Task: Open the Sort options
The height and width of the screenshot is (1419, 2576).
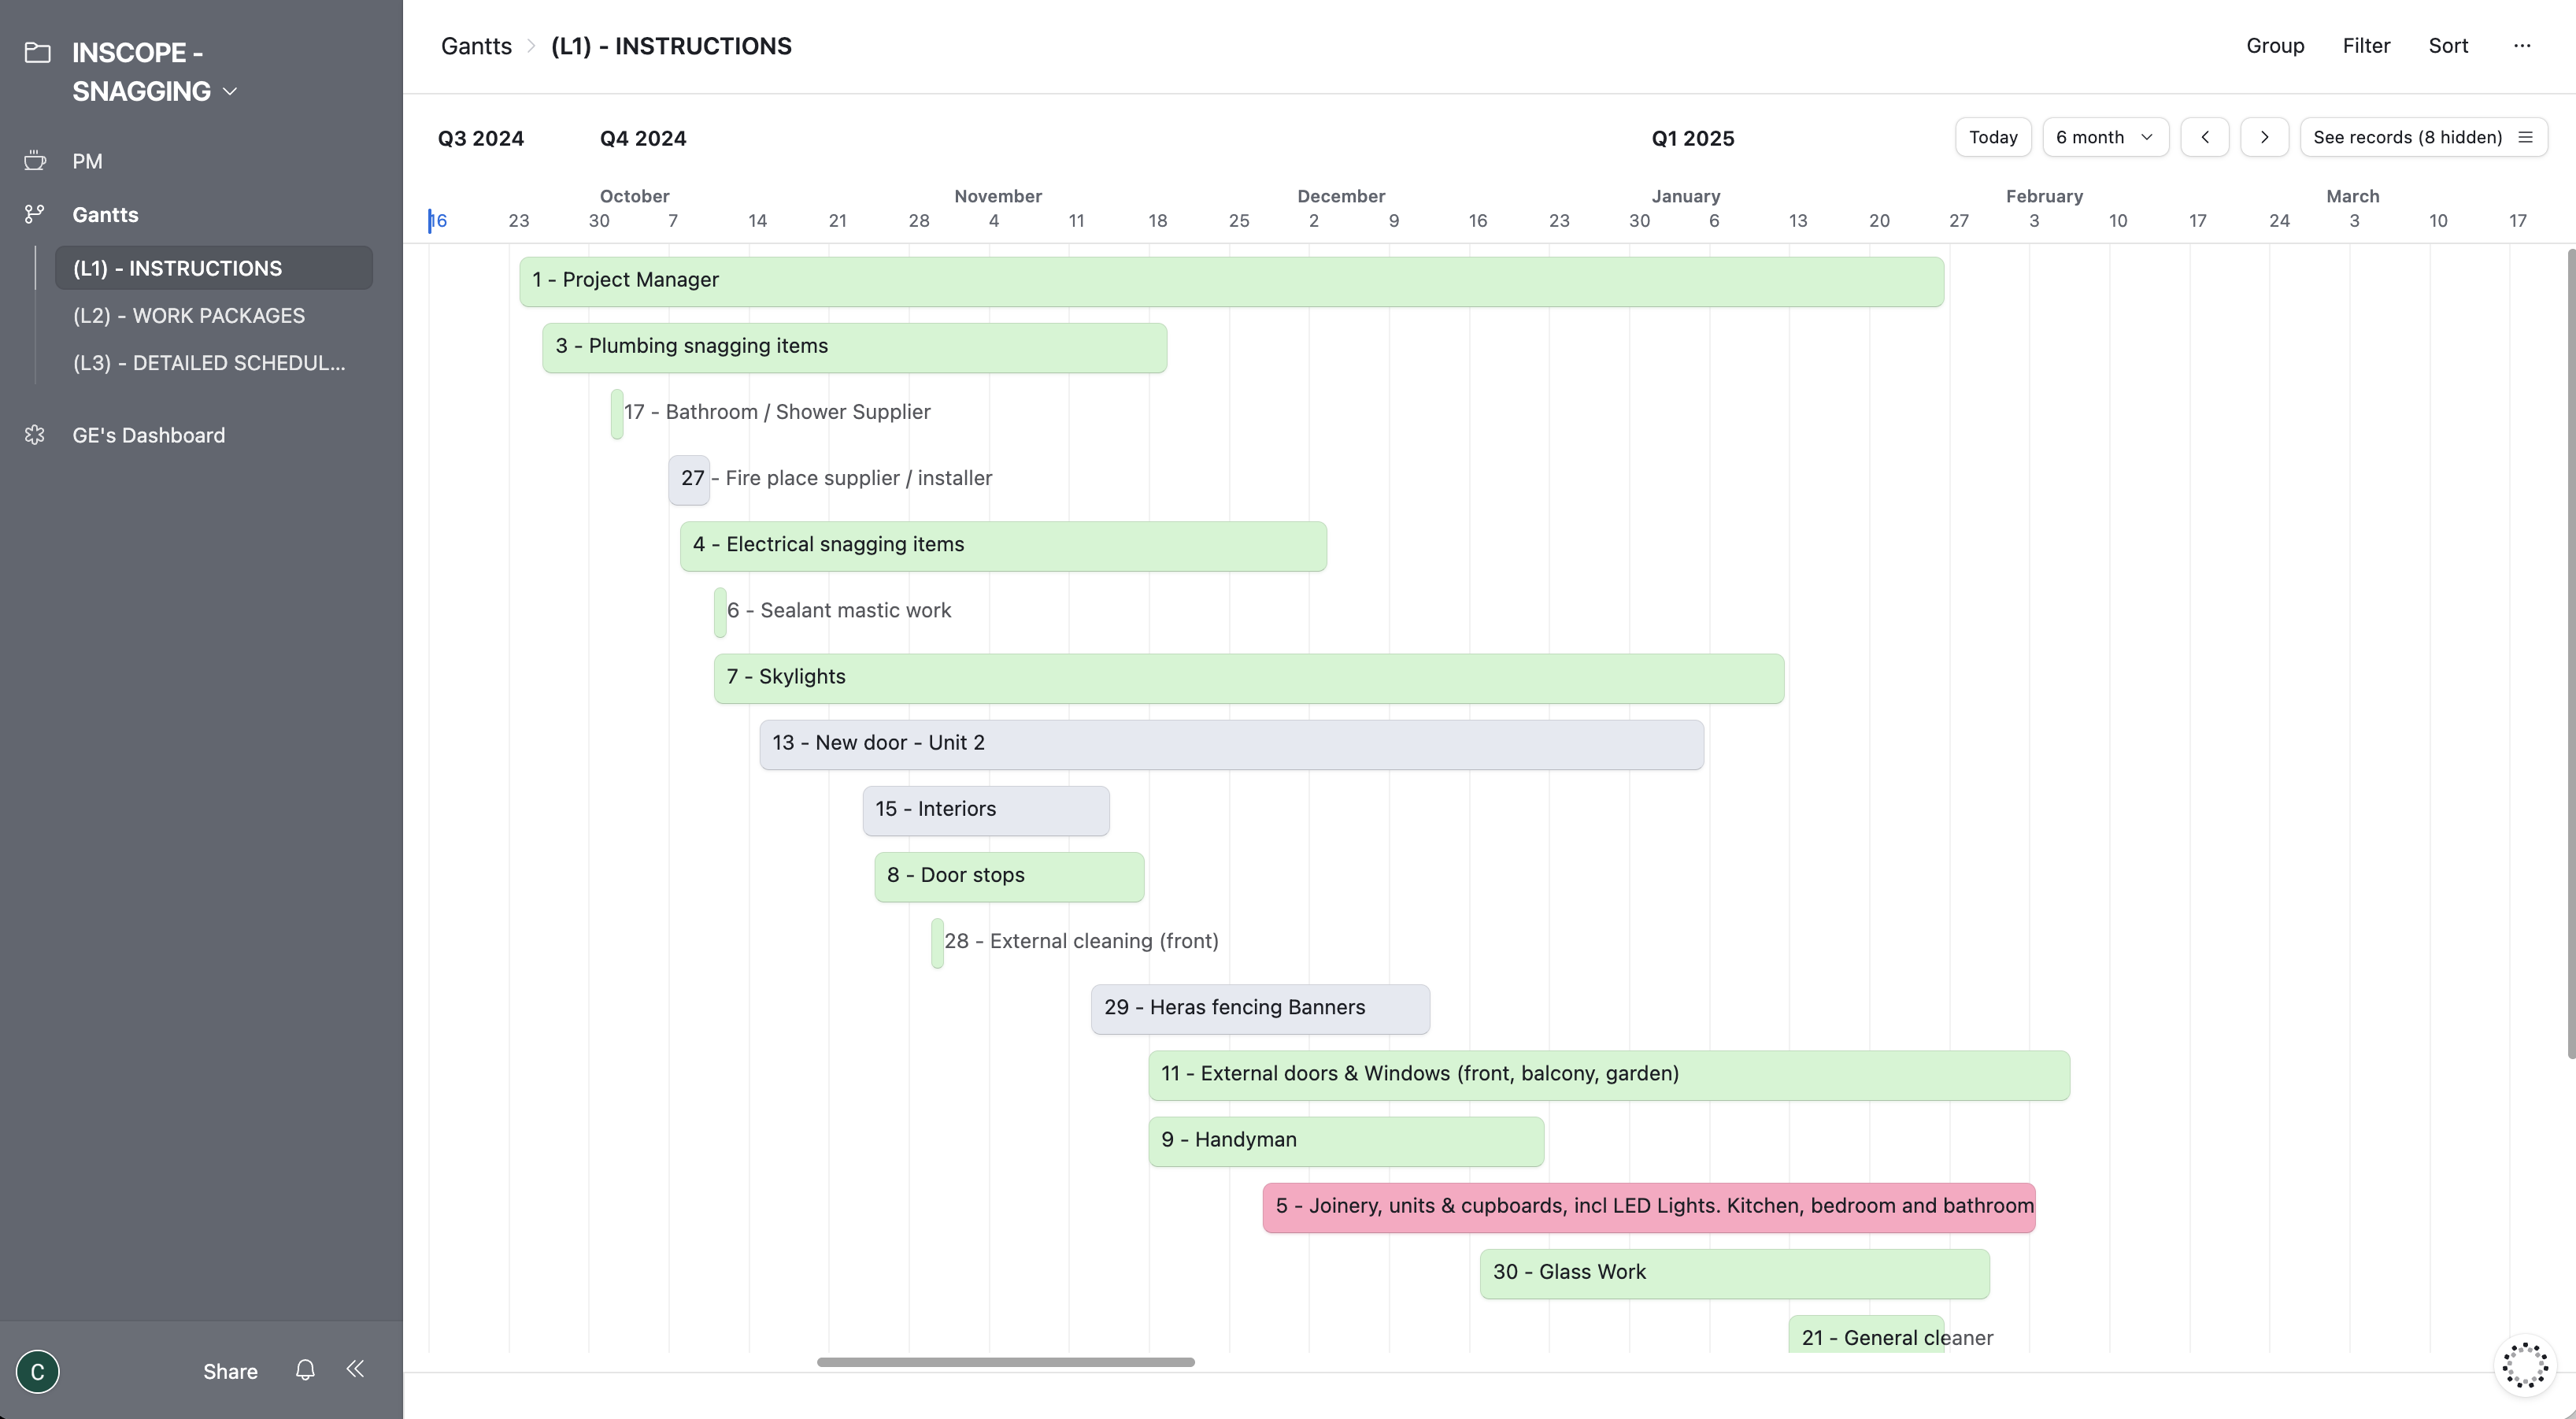Action: tap(2448, 46)
